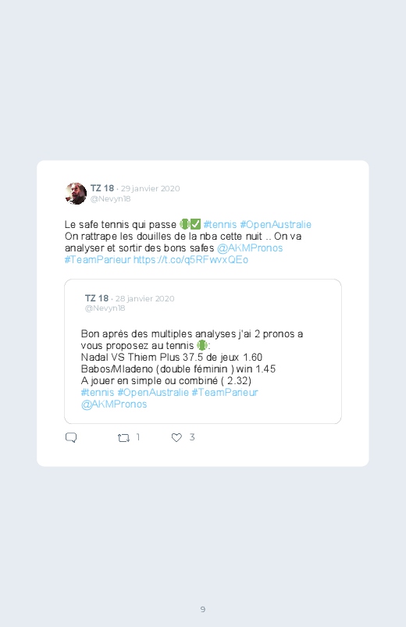Open @AKMPronos mention in quoted tweet
The image size is (406, 627).
(x=114, y=404)
